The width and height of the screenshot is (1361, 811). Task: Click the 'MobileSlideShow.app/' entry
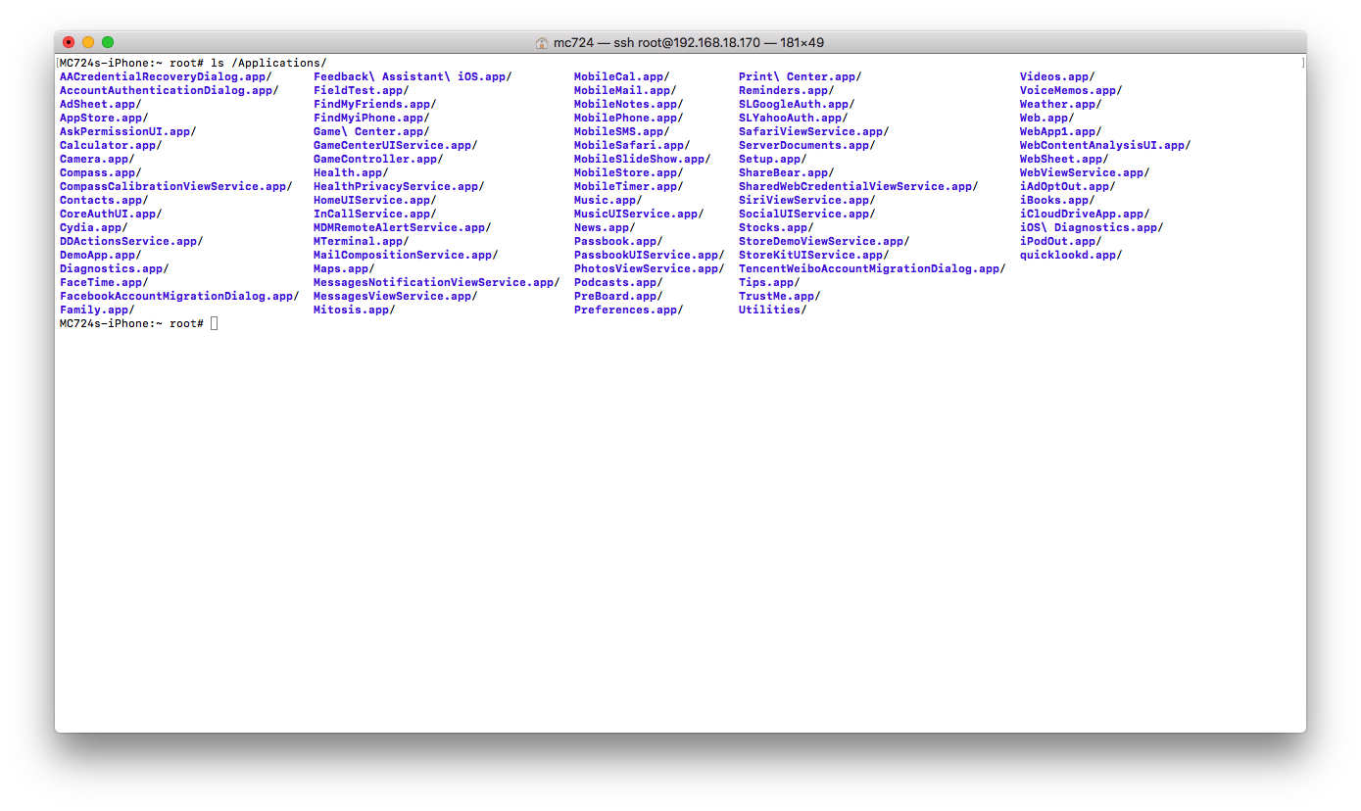pyautogui.click(x=643, y=159)
